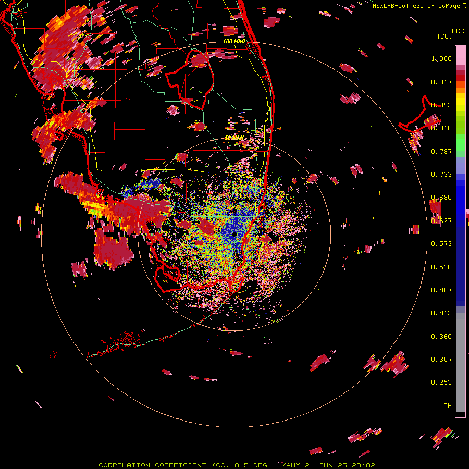Select the 1.000 scale value

point(441,58)
